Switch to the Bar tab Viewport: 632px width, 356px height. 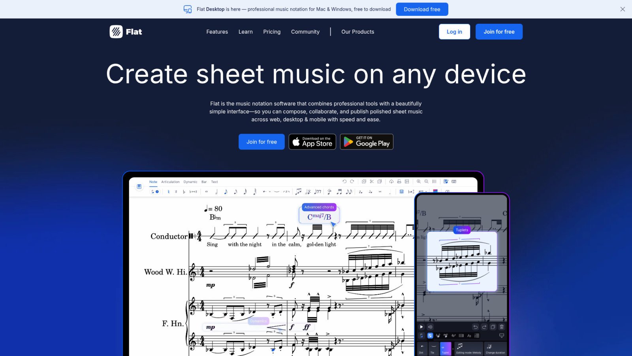[x=204, y=182]
